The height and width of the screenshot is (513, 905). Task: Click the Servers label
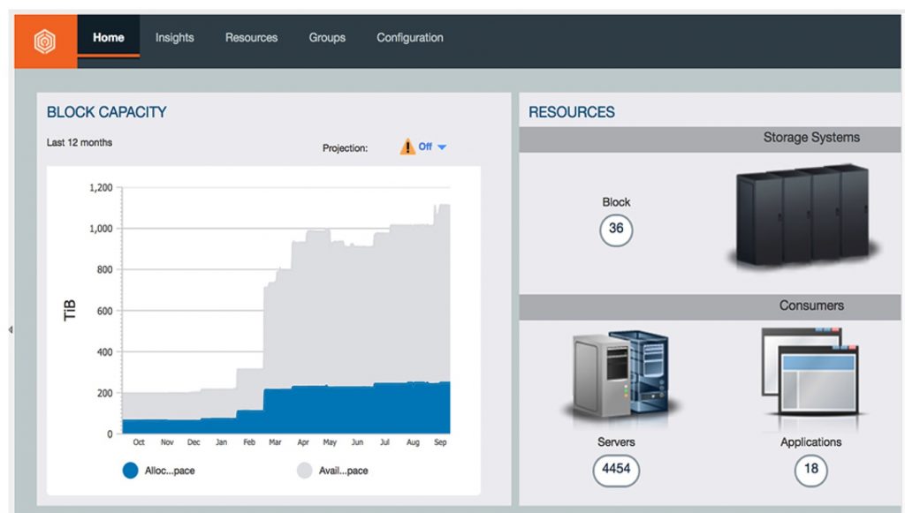(616, 442)
